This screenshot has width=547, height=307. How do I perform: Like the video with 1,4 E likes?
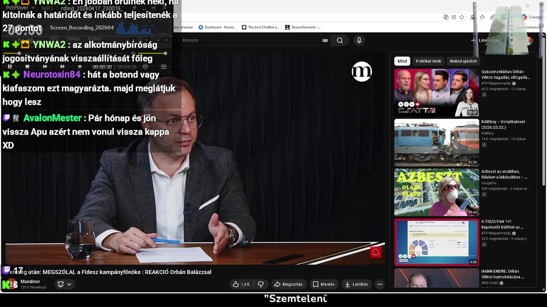pyautogui.click(x=241, y=284)
